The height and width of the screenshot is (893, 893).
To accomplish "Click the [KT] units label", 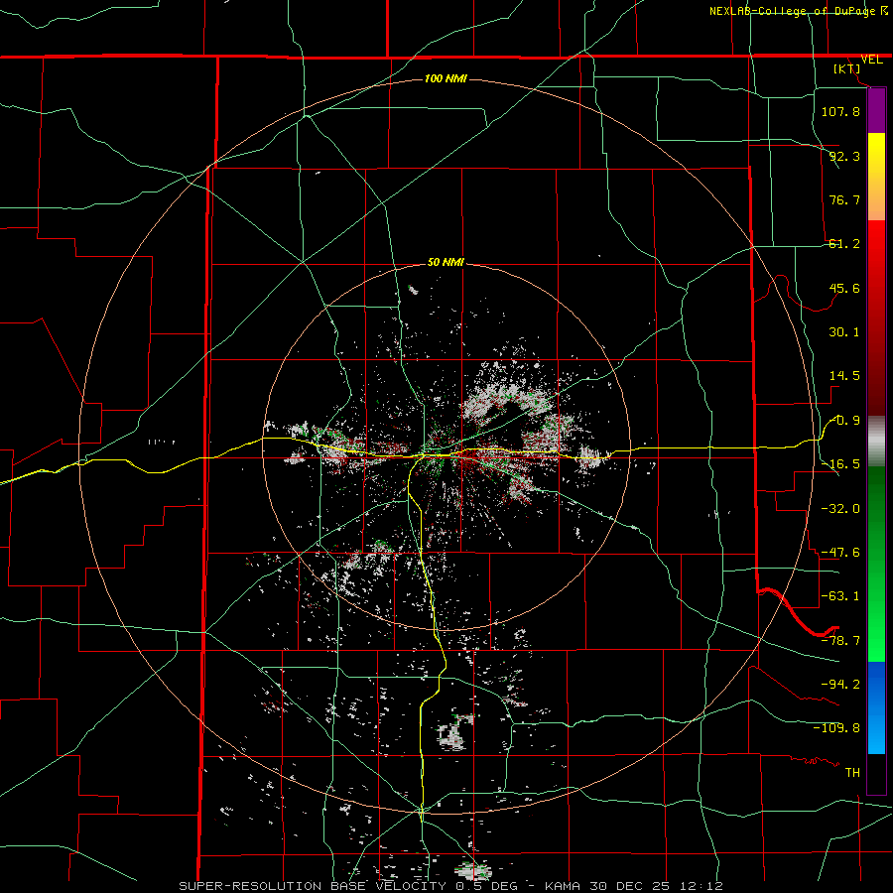I will point(847,69).
